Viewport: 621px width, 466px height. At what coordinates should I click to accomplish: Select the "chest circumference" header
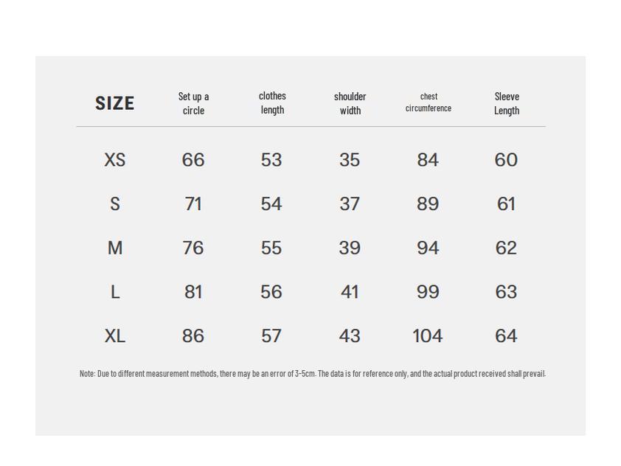[x=429, y=102]
